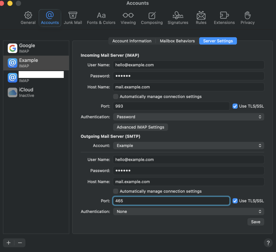This screenshot has height=252, width=276.
Task: Select the Google IMAP account
Action: coord(36,48)
